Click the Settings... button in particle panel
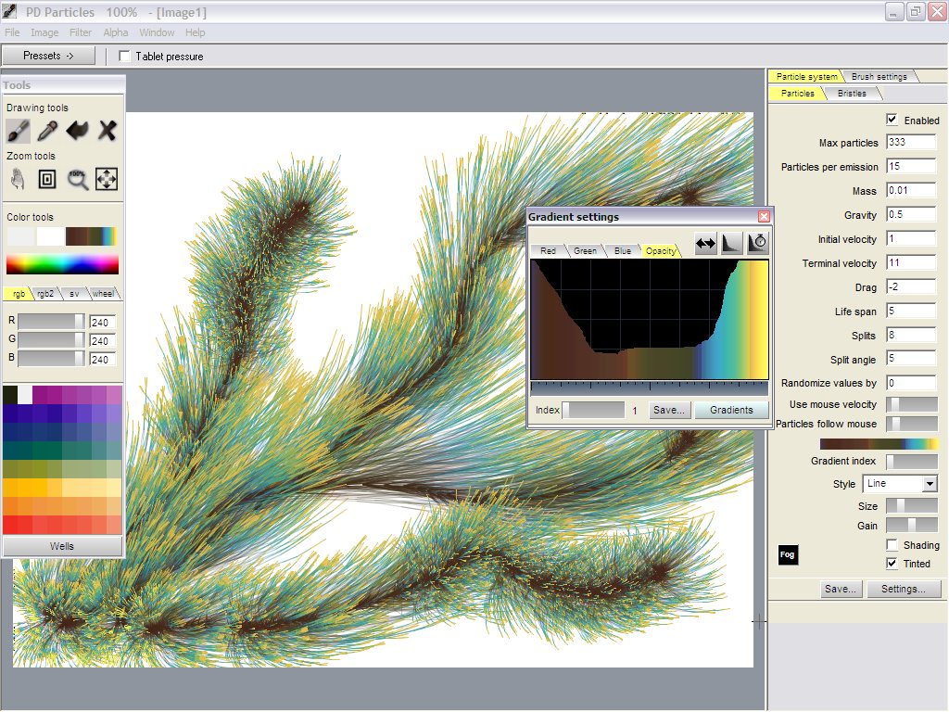Image resolution: width=949 pixels, height=712 pixels. pyautogui.click(x=904, y=589)
